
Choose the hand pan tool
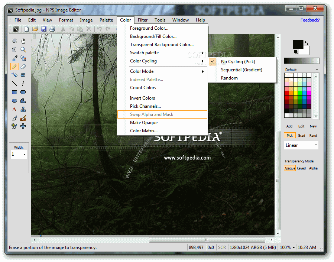click(x=23, y=41)
